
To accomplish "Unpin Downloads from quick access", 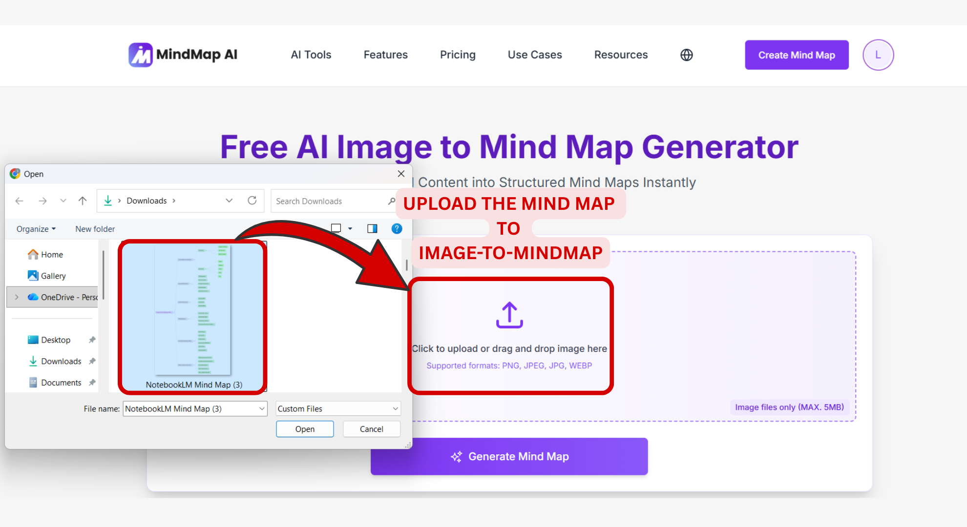I will [92, 361].
